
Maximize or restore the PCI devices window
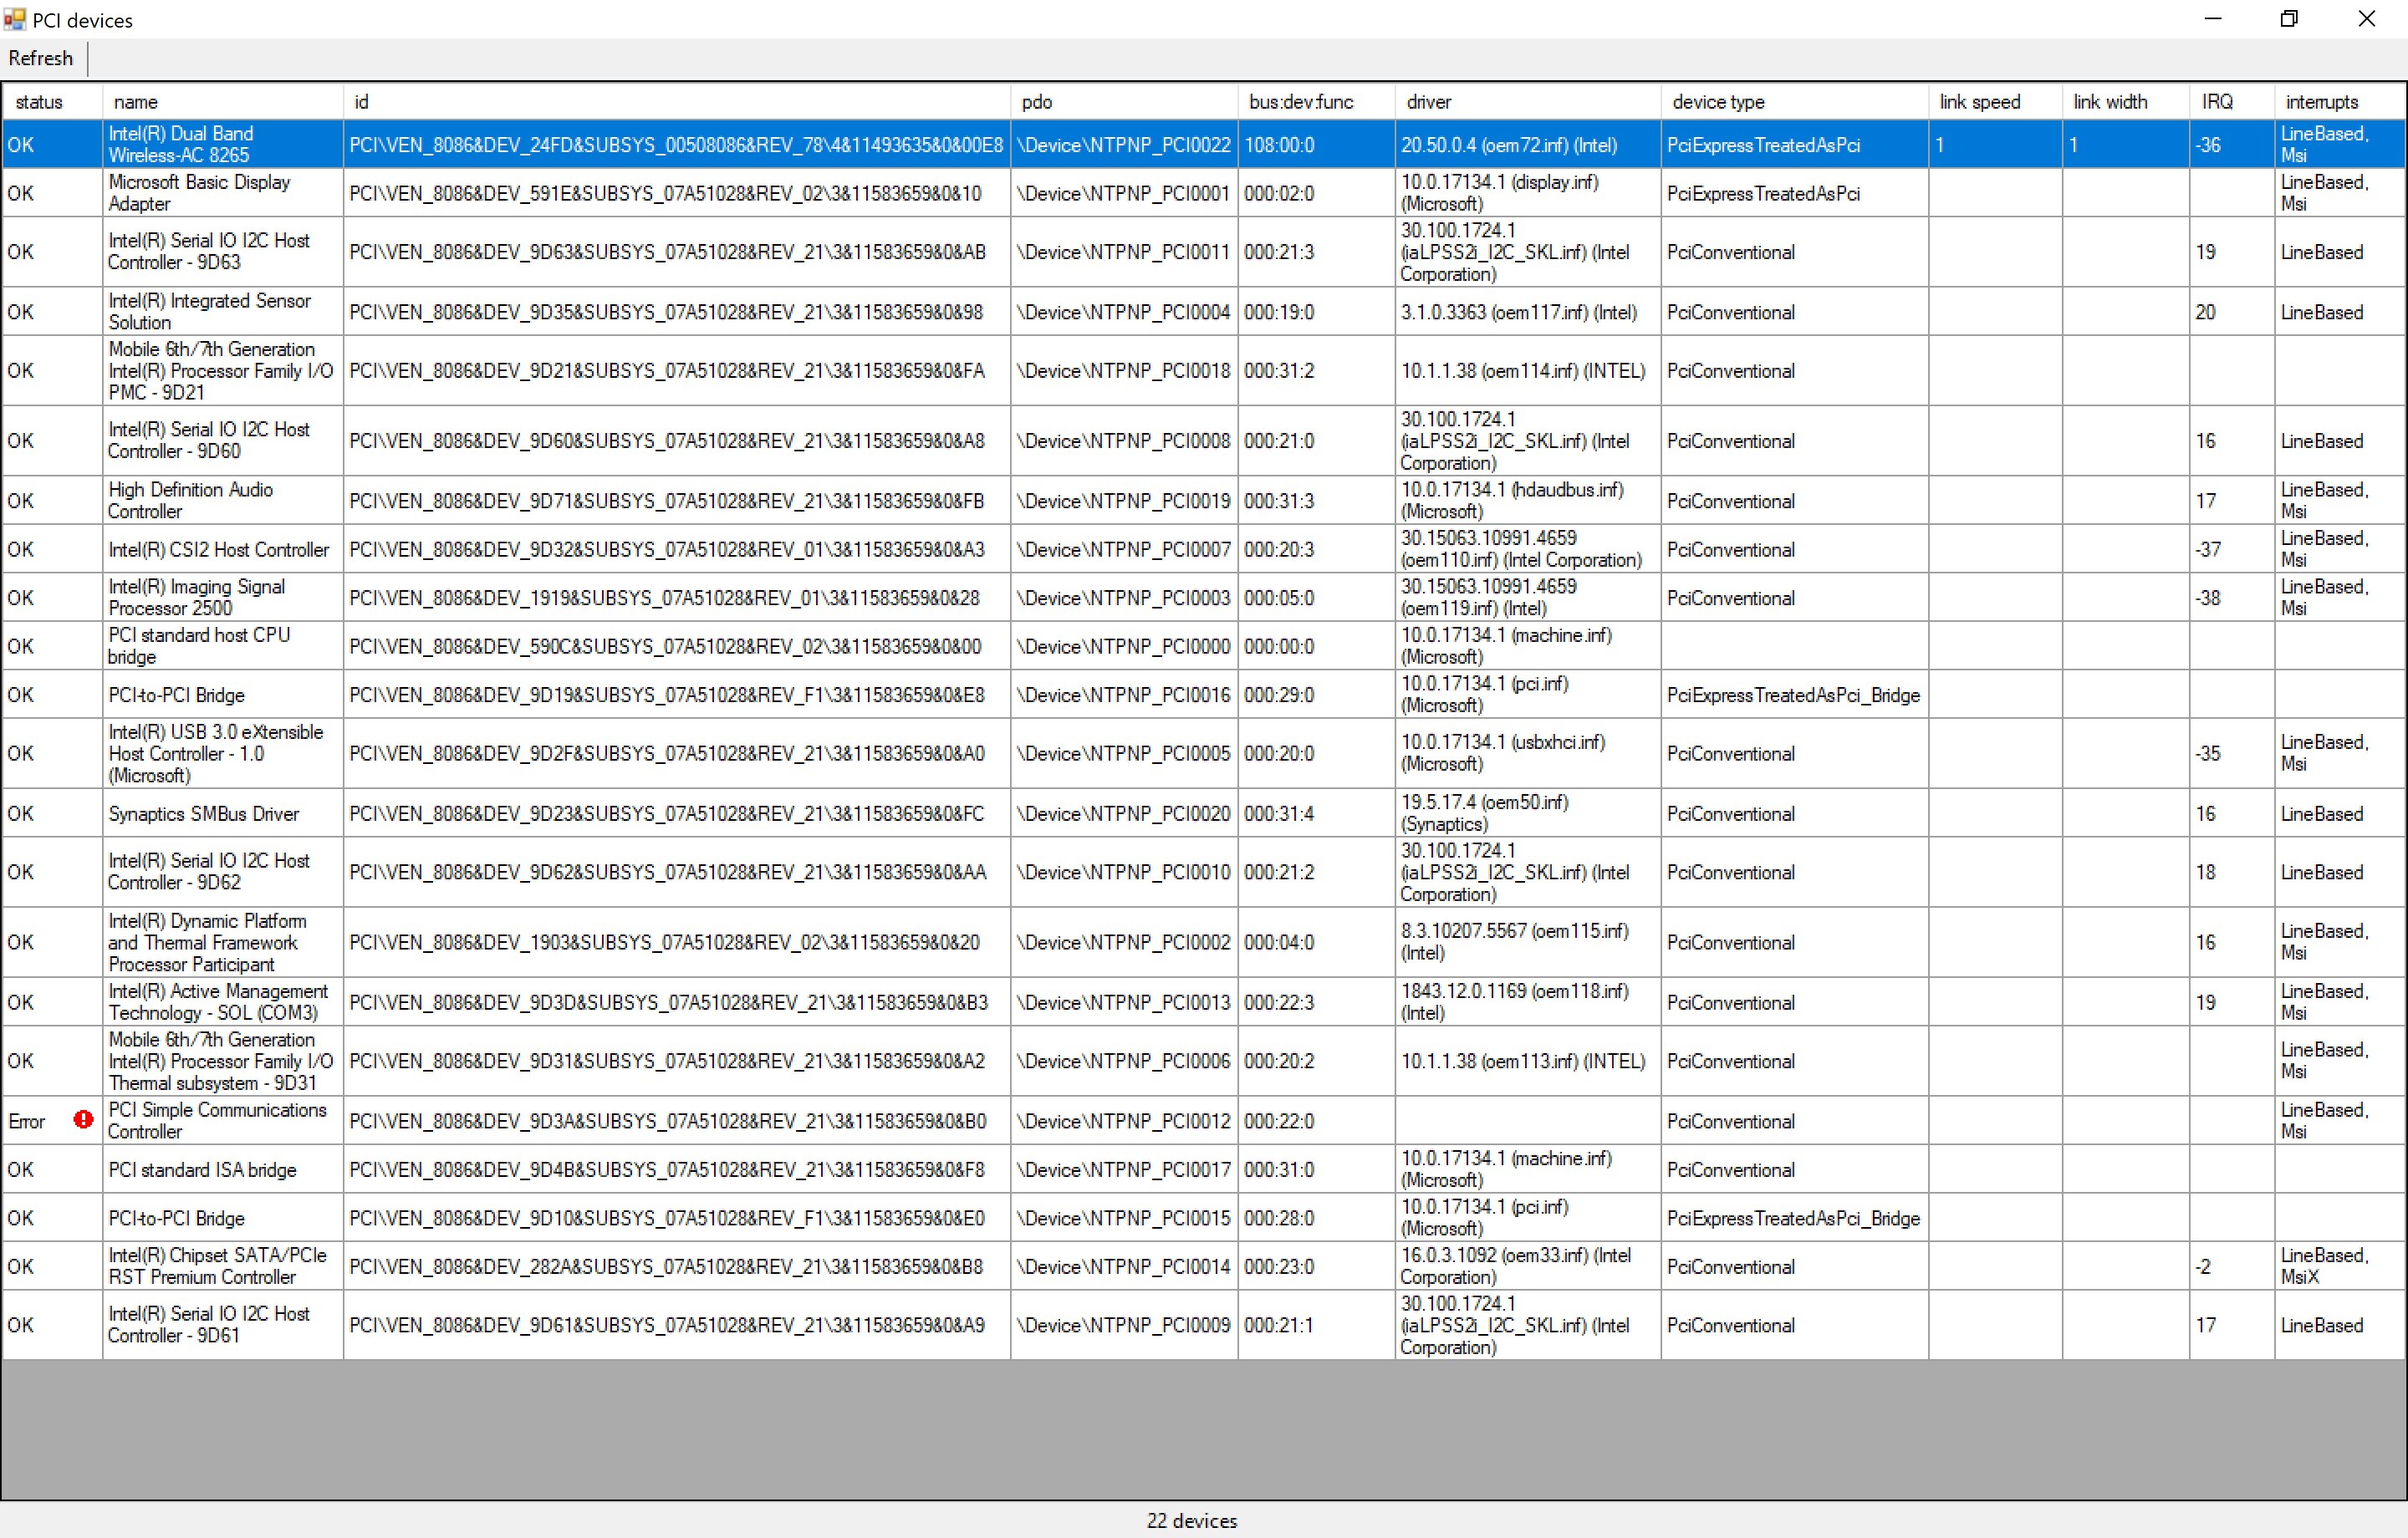click(x=2289, y=19)
